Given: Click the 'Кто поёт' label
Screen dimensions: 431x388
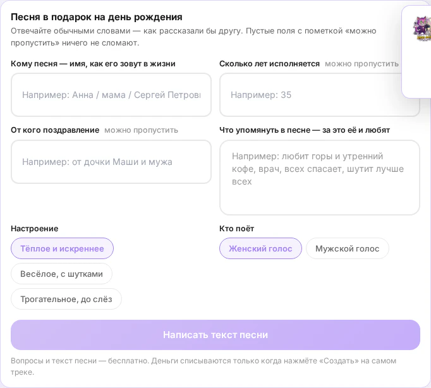Looking at the screenshot, I should 236,229.
